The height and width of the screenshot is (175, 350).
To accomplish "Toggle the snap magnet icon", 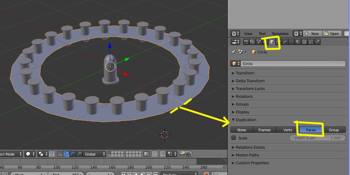I will point(163,154).
